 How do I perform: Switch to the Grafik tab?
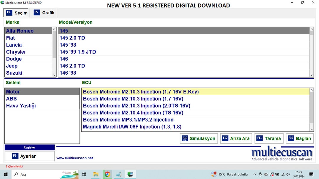click(x=44, y=13)
